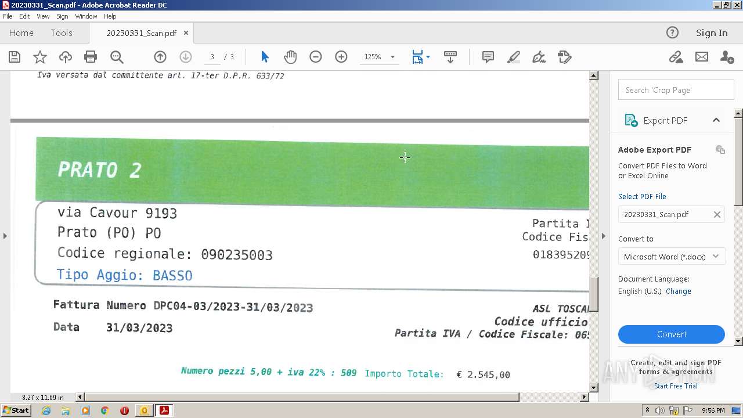Share a link icon
Screen dimensions: 743x418
click(676, 57)
